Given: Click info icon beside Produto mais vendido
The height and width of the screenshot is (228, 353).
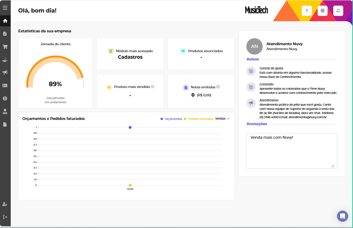Looking at the screenshot, I should (x=153, y=87).
